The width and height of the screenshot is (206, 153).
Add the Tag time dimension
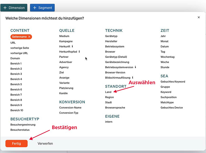163,52
